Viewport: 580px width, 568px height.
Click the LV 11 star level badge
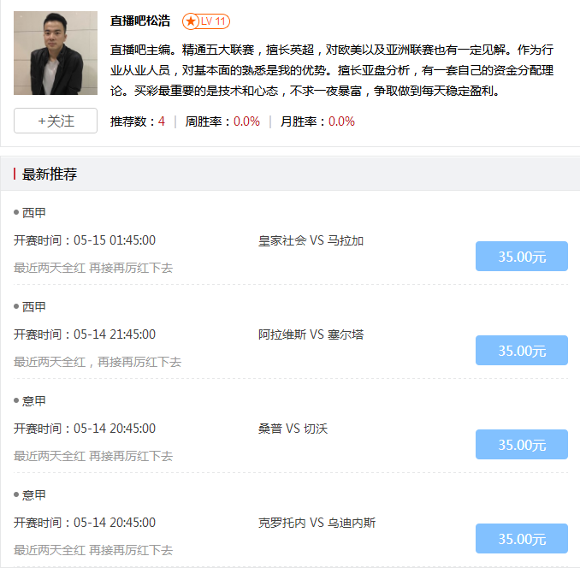206,21
